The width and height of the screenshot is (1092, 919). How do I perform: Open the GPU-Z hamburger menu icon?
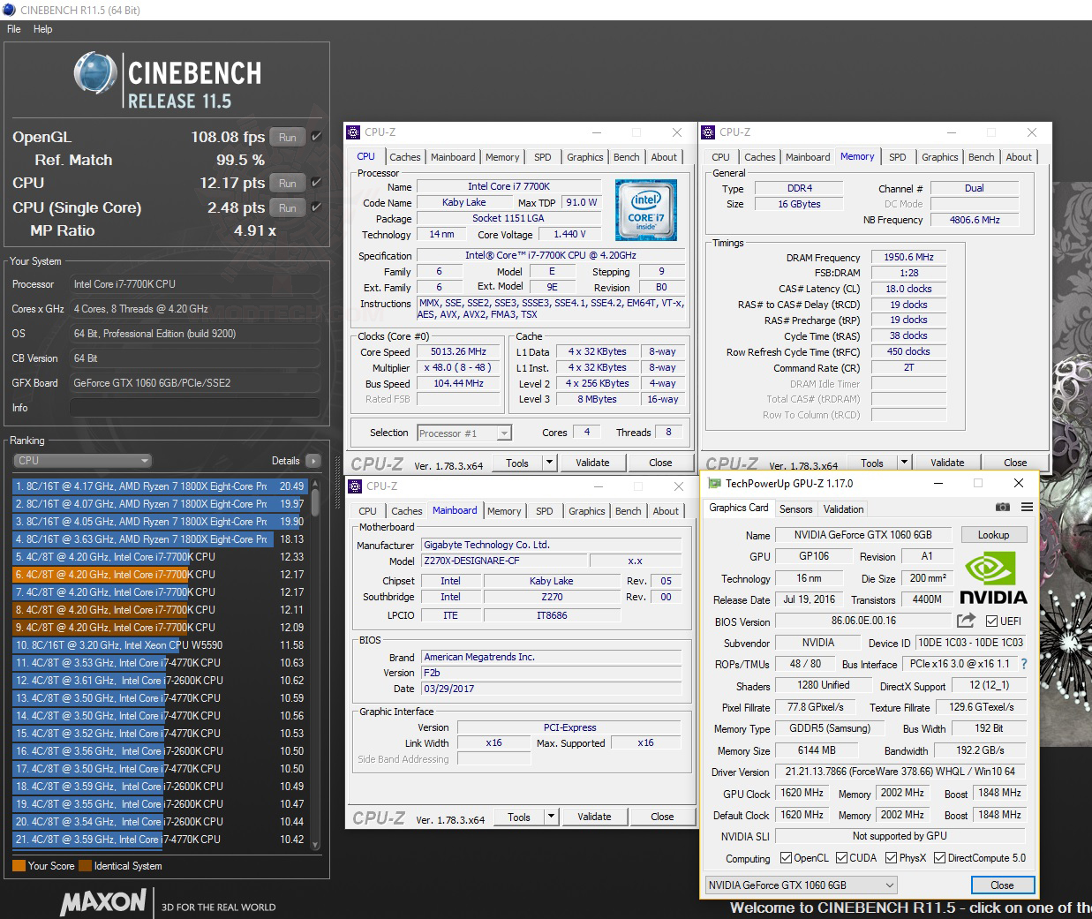1027,508
